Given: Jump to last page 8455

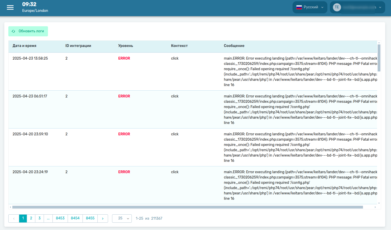Looking at the screenshot, I should (90, 218).
